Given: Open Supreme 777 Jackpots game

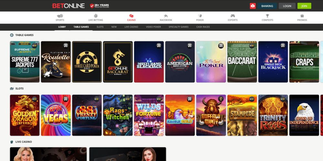Looking at the screenshot, I should click(x=25, y=62).
